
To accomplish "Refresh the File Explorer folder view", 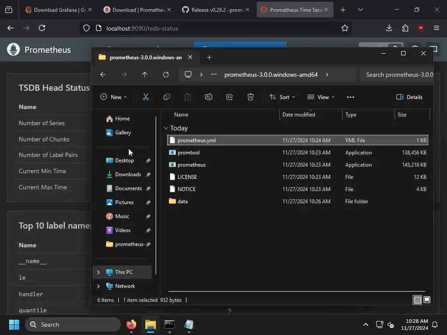I will tap(165, 75).
